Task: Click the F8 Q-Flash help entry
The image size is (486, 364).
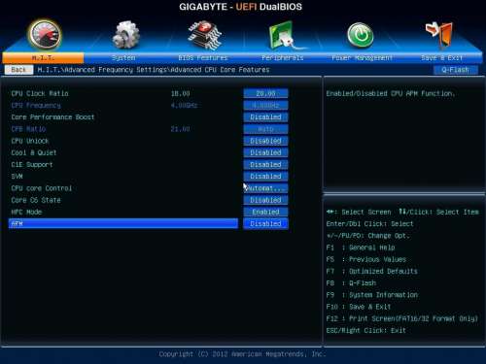Action: (x=351, y=283)
